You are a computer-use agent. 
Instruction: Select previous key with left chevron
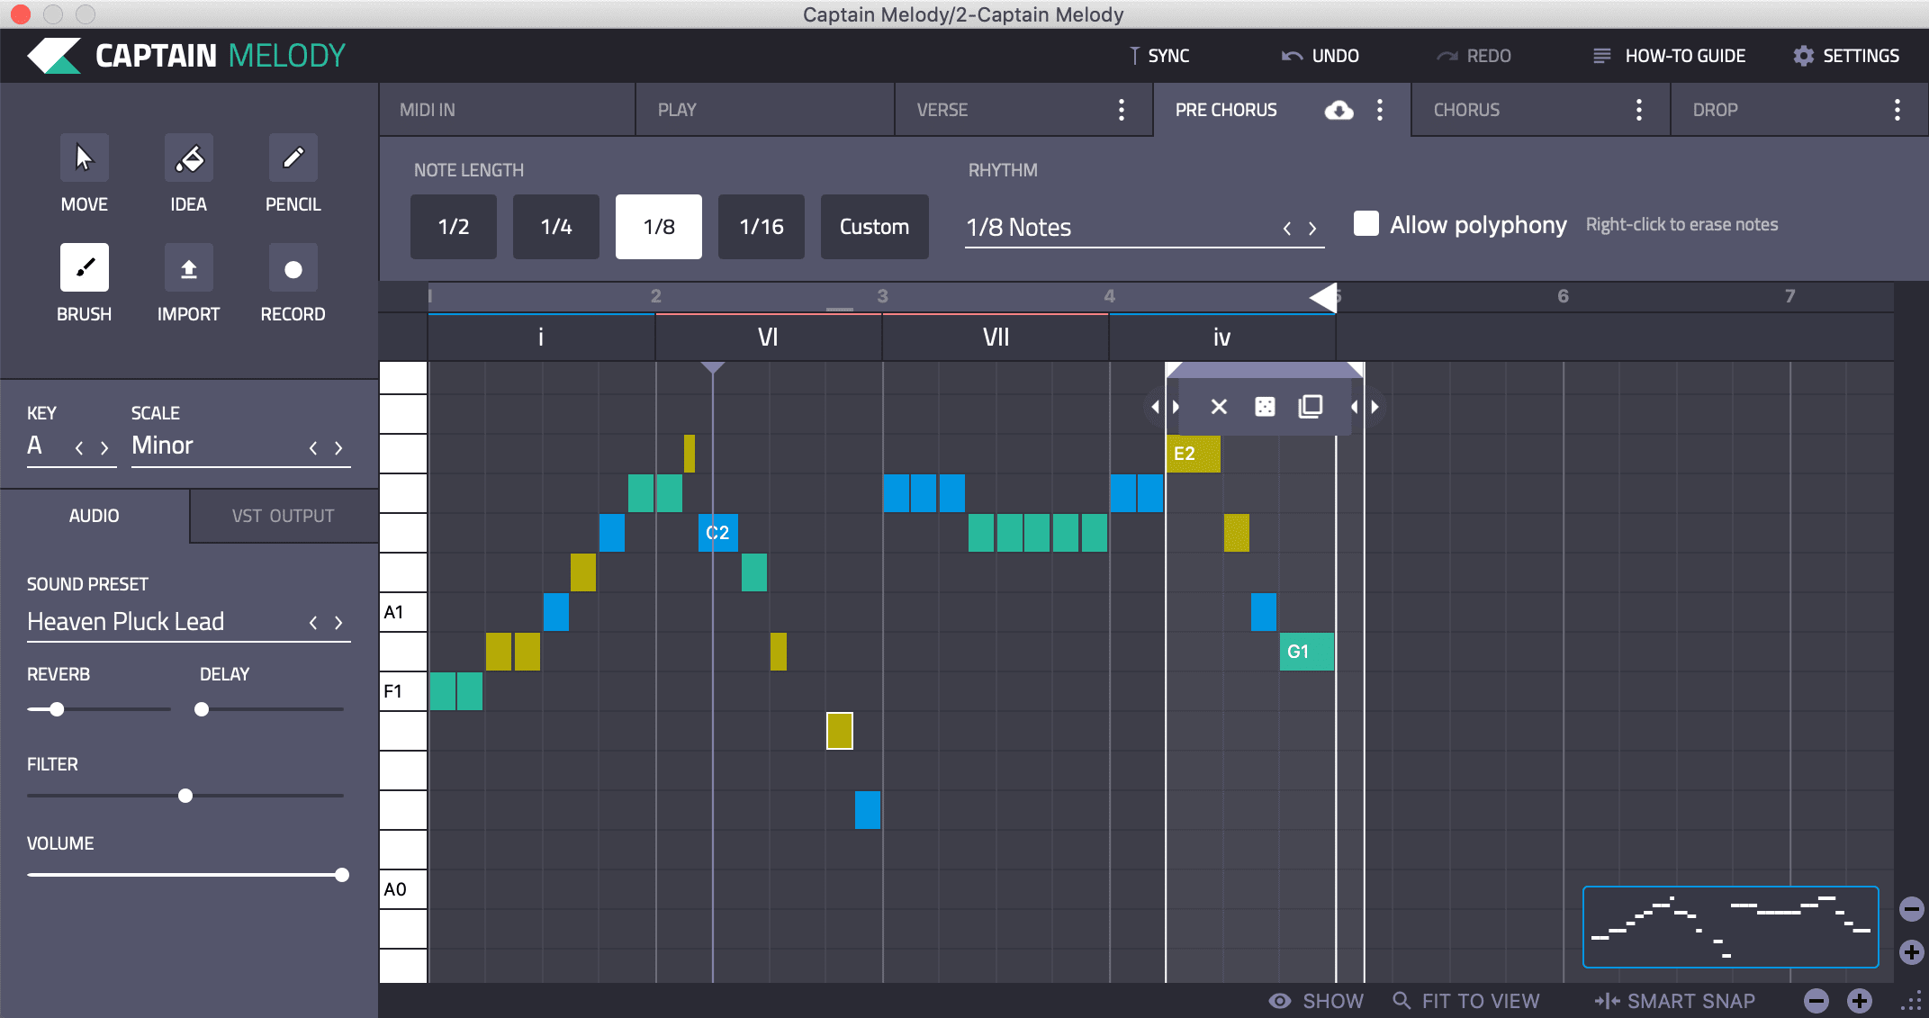coord(79,447)
